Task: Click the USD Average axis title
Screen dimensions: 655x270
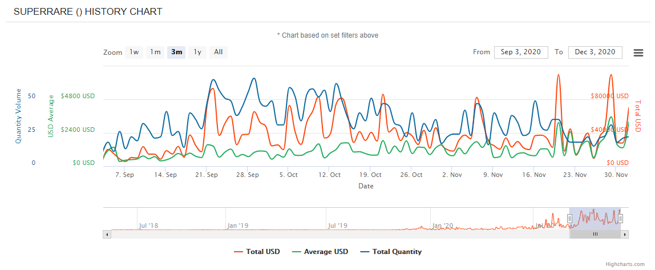Action: coord(51,116)
